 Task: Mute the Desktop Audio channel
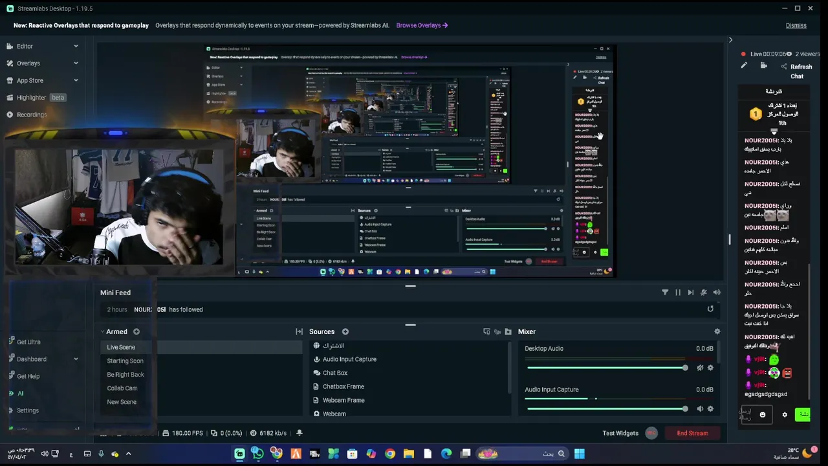point(700,368)
